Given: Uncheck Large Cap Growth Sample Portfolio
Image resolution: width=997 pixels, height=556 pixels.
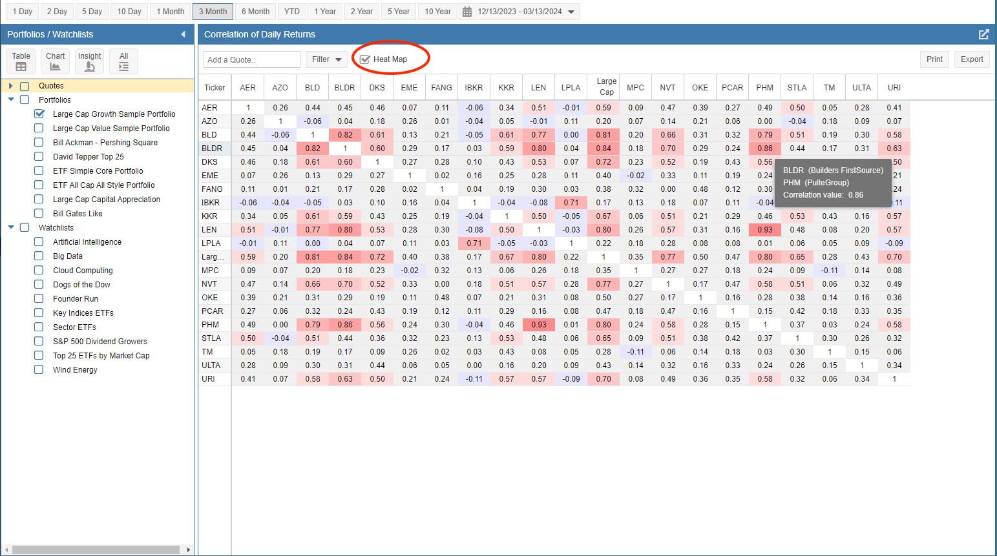Looking at the screenshot, I should (x=39, y=114).
